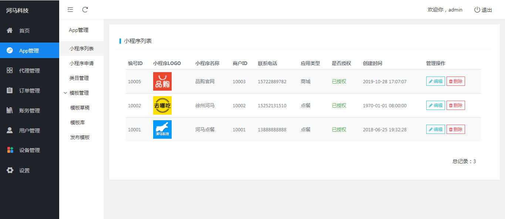Click the 用户管理 user icon

point(10,130)
